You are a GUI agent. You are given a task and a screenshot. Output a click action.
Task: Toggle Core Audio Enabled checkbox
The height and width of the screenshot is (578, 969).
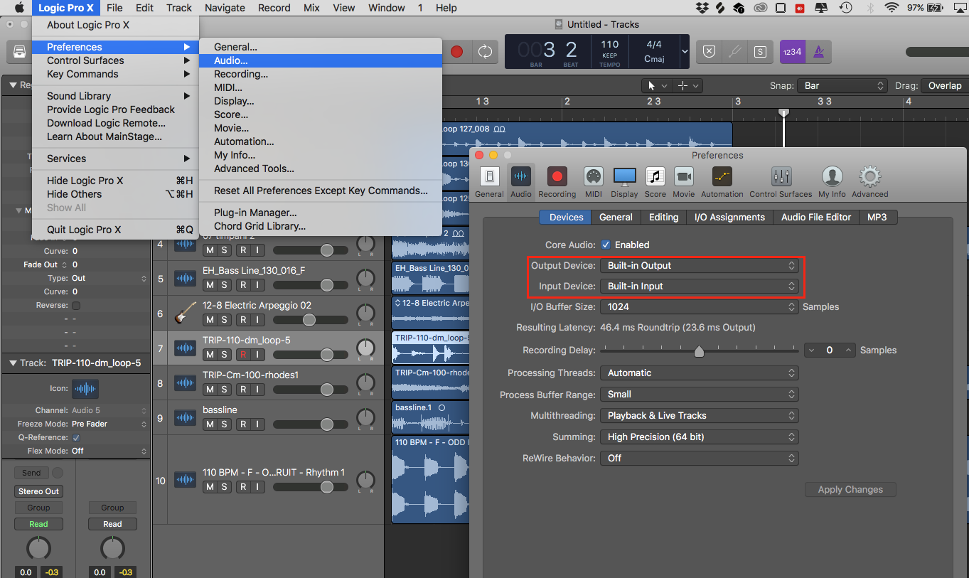[606, 245]
